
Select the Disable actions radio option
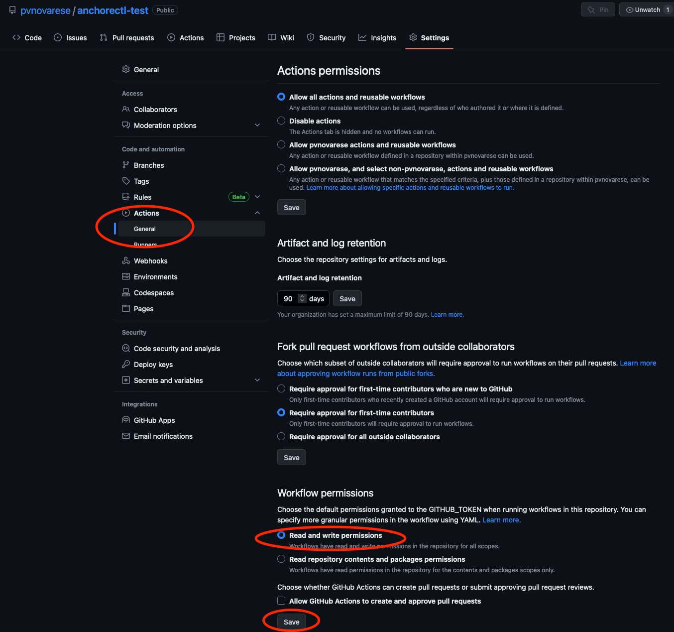tap(281, 121)
